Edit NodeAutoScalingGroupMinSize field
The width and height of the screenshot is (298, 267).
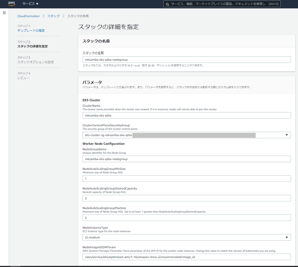pos(186,179)
